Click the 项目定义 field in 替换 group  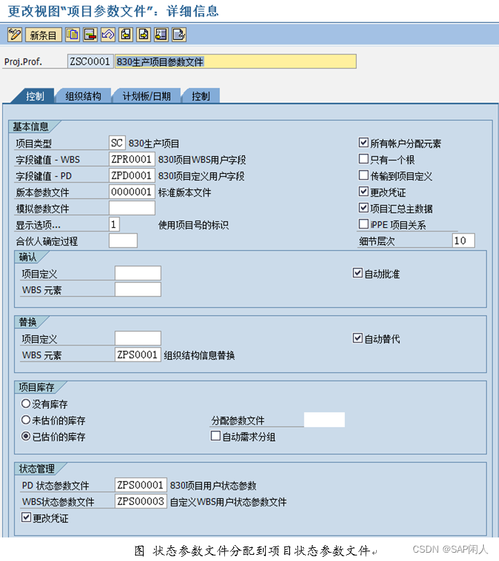coord(138,339)
